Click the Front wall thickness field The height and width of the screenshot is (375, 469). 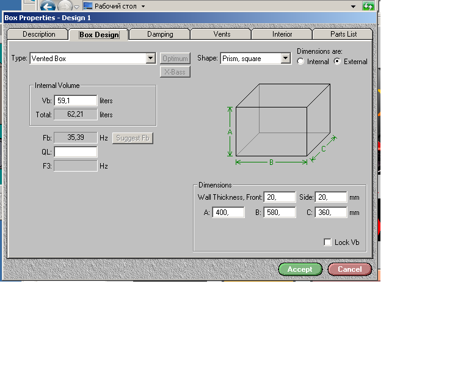[x=280, y=197]
